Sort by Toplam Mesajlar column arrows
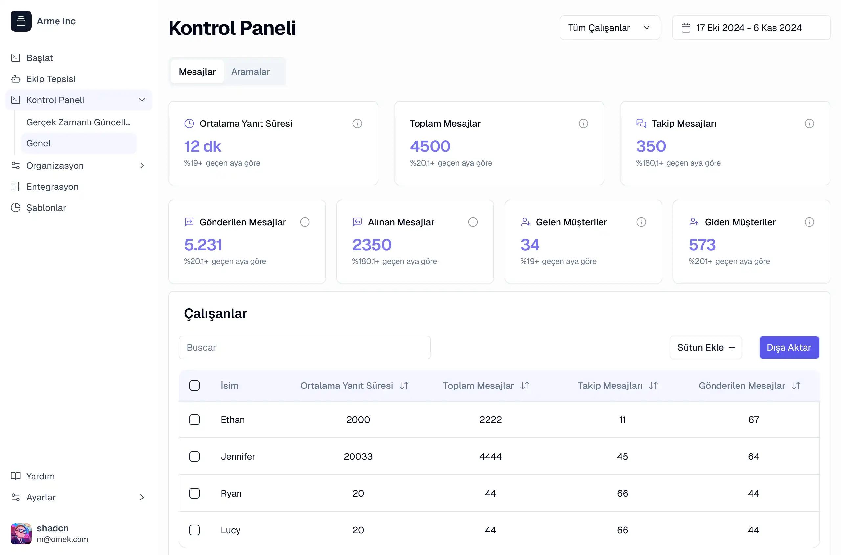The image size is (841, 555). [x=525, y=386]
